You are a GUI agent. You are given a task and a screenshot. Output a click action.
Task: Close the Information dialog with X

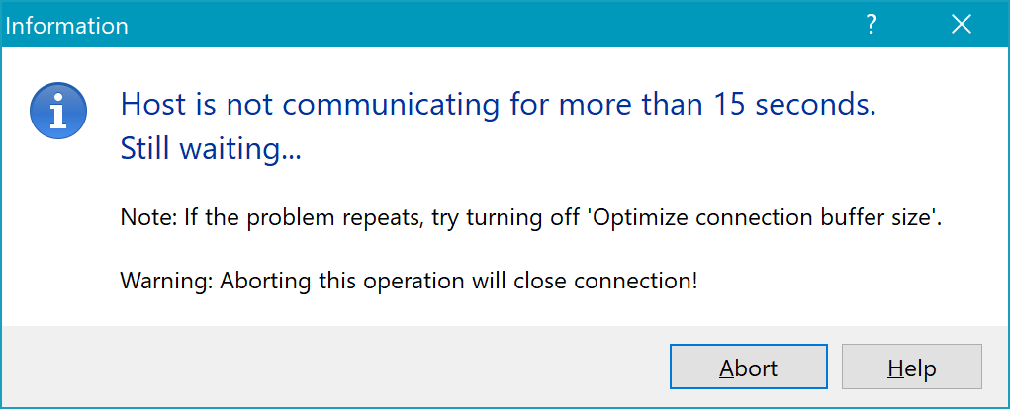(962, 25)
